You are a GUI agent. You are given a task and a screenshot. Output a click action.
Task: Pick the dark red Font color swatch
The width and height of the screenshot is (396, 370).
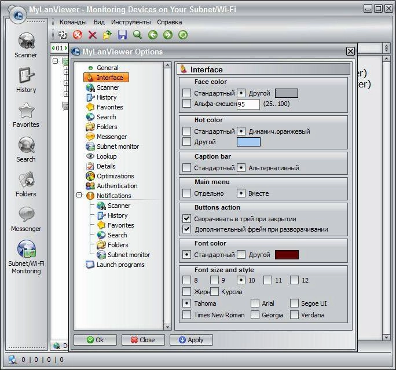(287, 255)
